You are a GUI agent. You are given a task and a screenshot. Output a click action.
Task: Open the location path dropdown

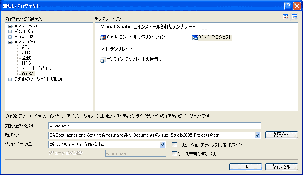pos(257,135)
